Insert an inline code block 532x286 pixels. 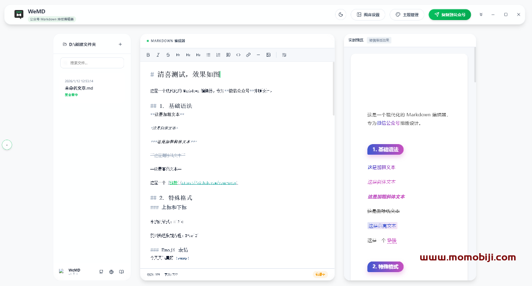point(238,55)
